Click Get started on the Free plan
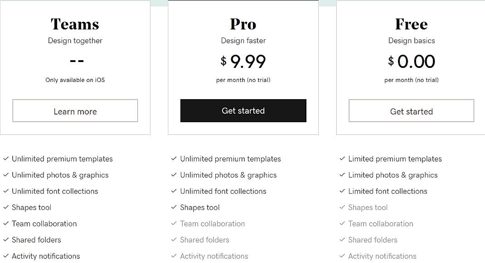This screenshot has height=263, width=485. coord(411,110)
